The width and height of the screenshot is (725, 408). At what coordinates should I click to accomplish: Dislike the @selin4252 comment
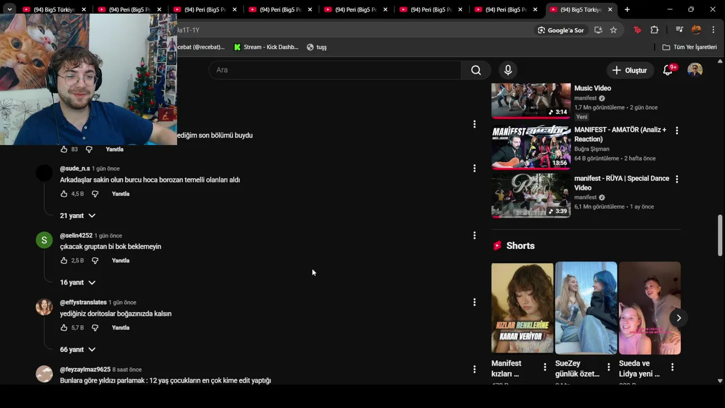95,261
